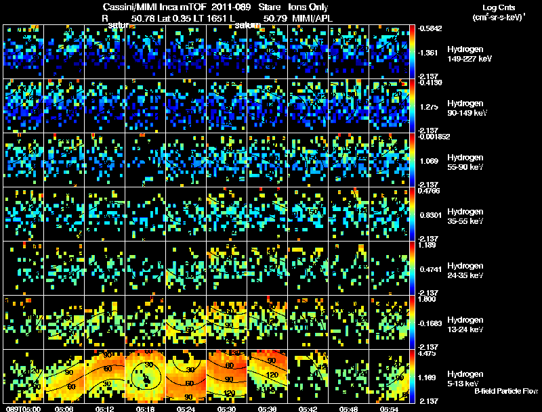Screen dimensions: 542x412
Task: Select the '05:36' time axis label
Action: [x=267, y=409]
